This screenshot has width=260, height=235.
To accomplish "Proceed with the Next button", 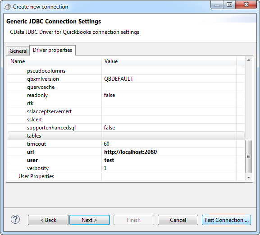I will click(90, 220).
